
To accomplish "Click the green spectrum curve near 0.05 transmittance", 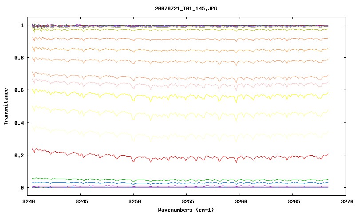I will [x=181, y=180].
